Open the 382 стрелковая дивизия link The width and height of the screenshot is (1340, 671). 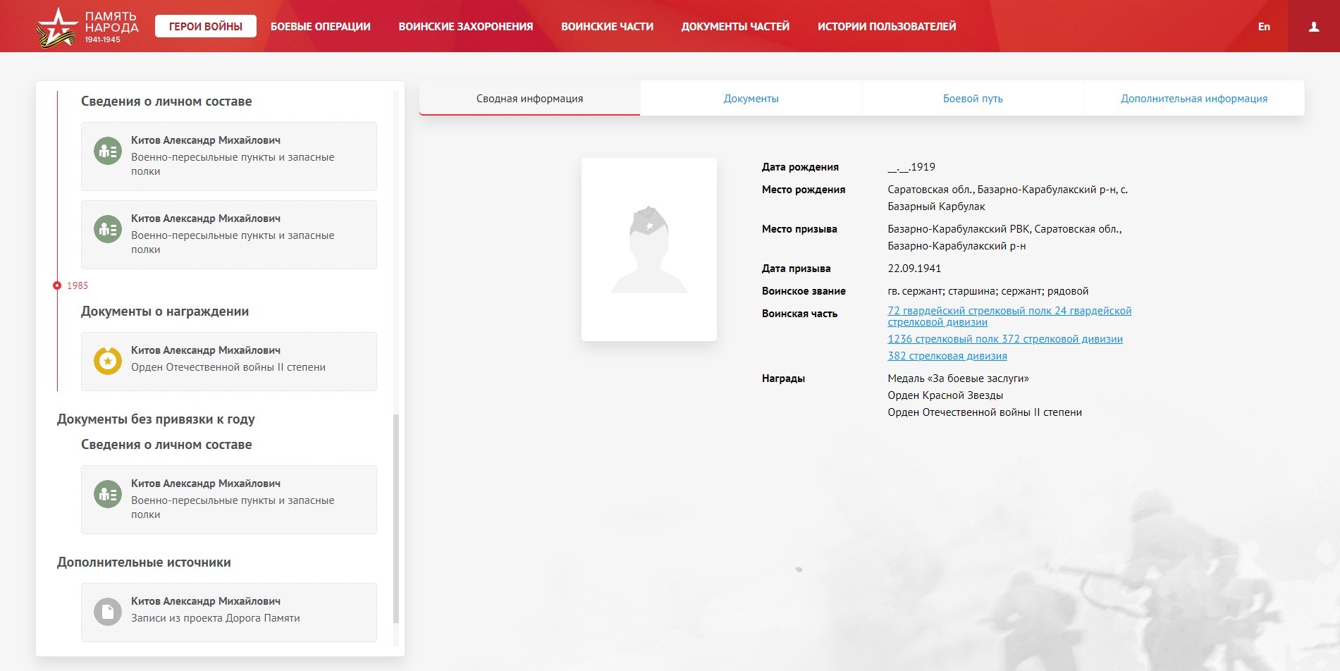pyautogui.click(x=947, y=356)
